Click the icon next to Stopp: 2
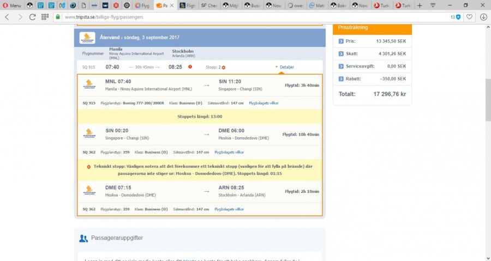The height and width of the screenshot is (261, 491). pyautogui.click(x=224, y=67)
